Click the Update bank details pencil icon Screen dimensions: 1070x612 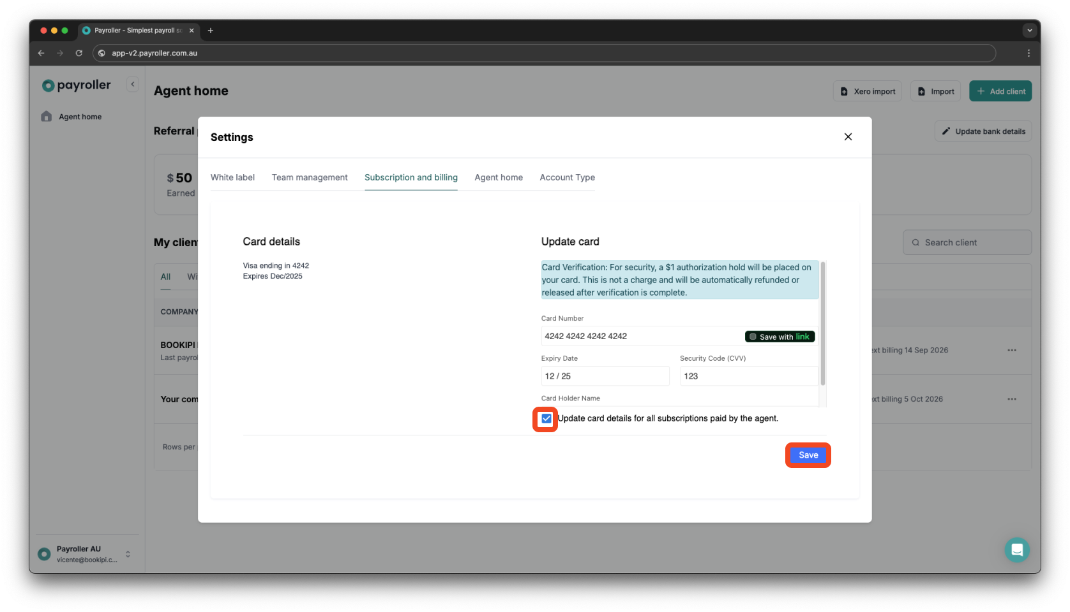(947, 131)
